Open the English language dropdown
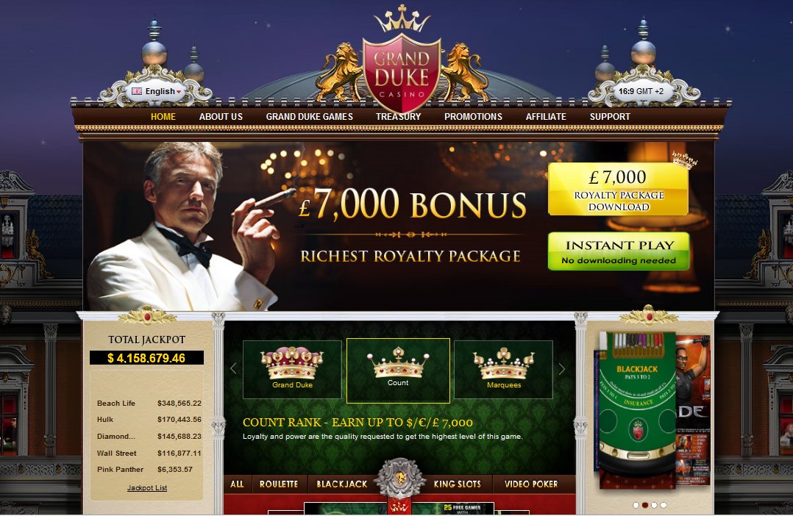 point(157,91)
